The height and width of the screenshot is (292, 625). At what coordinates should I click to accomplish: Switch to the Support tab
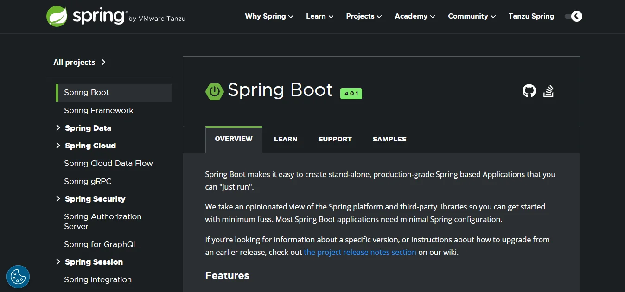pos(335,139)
